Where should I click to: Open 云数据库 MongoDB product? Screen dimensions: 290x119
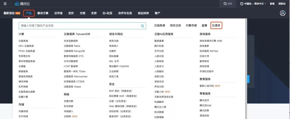pyautogui.click(x=74, y=51)
